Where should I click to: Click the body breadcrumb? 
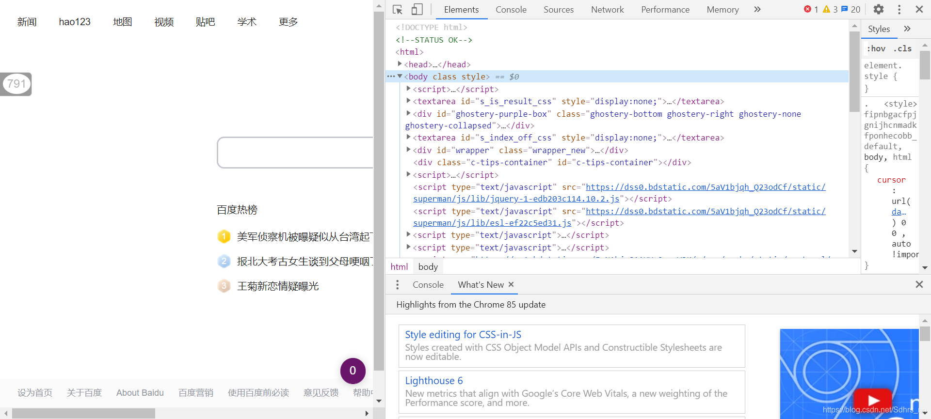point(428,266)
